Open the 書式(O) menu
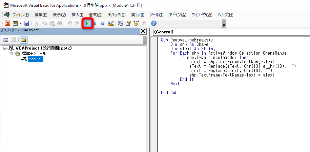The width and height of the screenshot is (310, 152). tap(96, 15)
